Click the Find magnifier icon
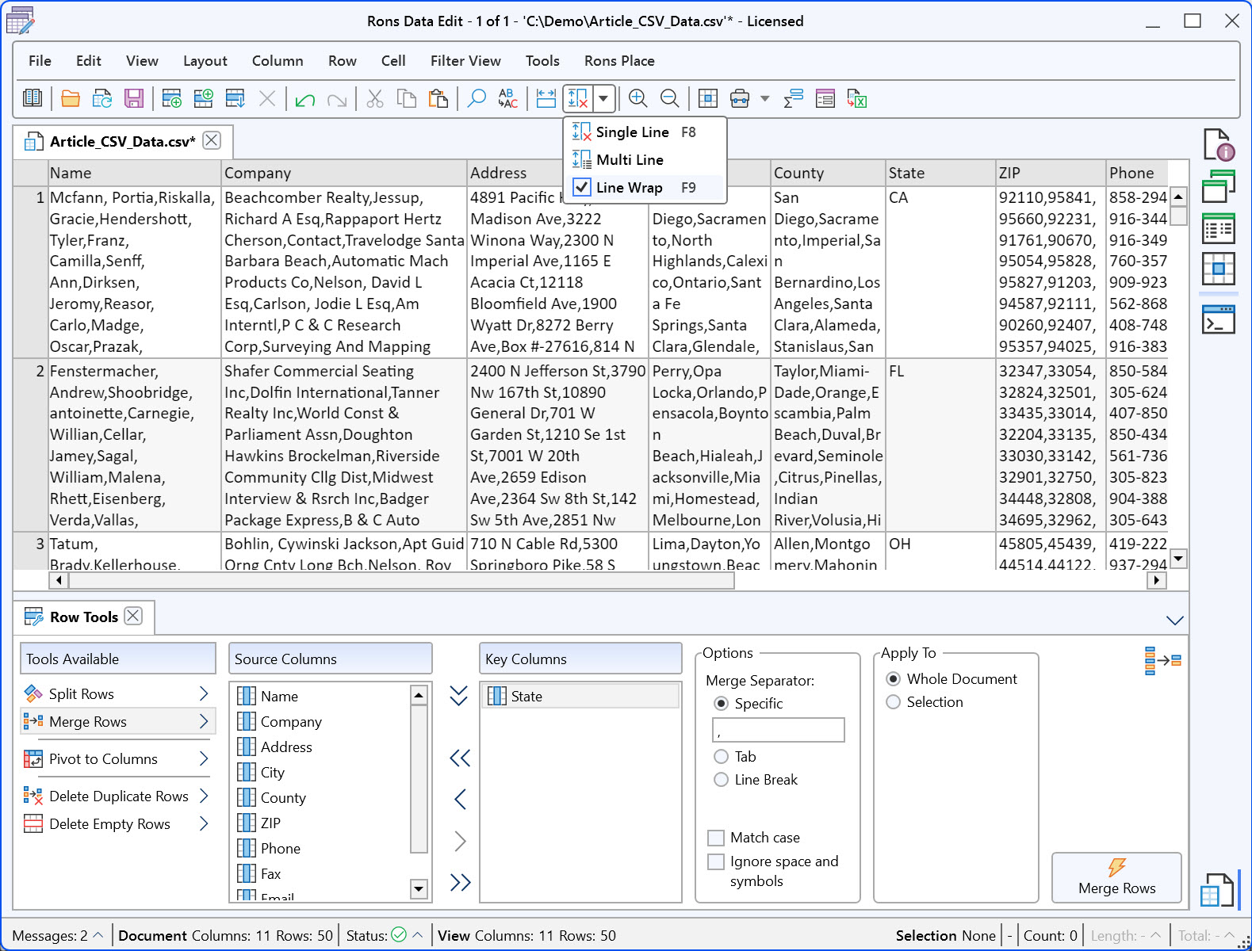The width and height of the screenshot is (1252, 951). [477, 98]
